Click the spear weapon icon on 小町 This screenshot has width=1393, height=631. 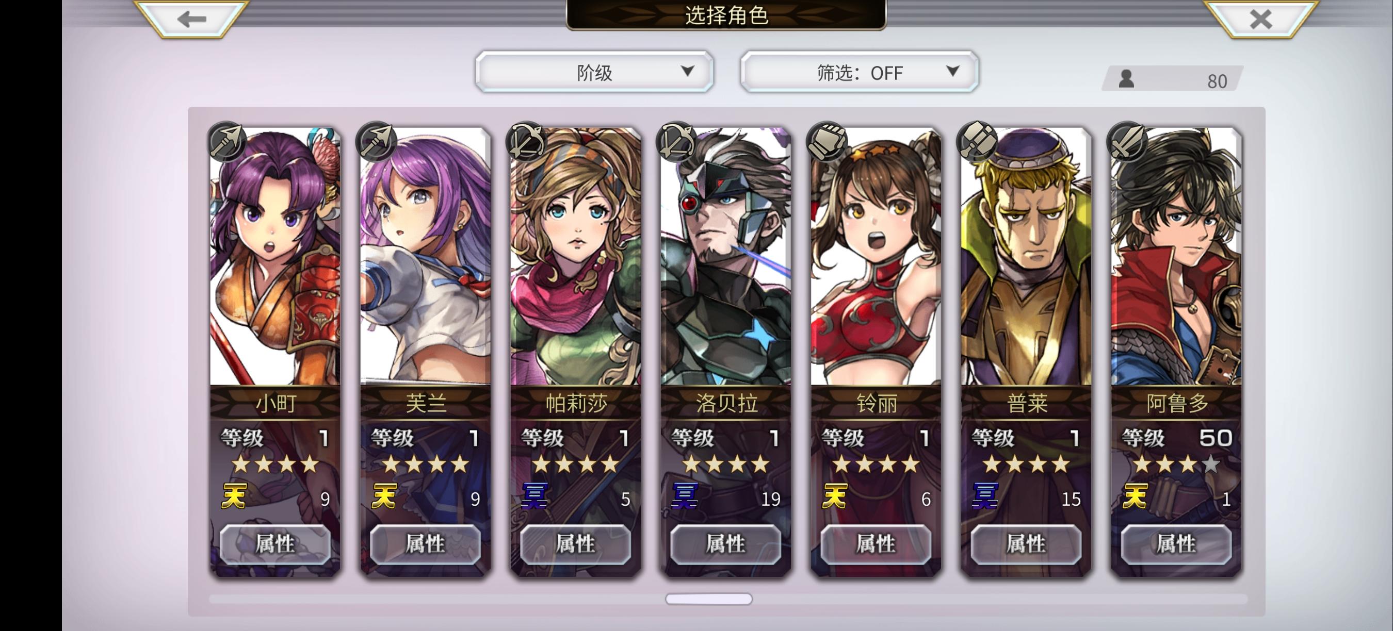226,142
